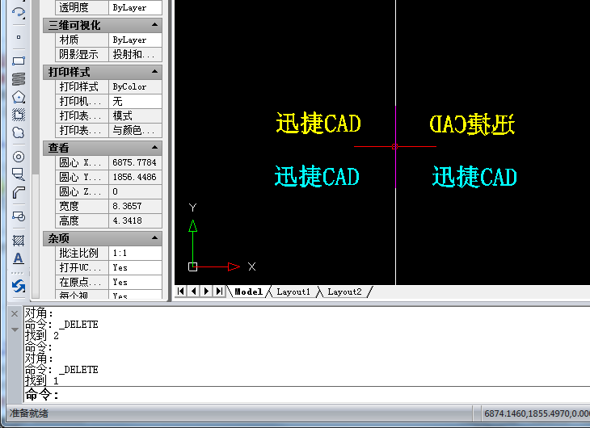Image resolution: width=590 pixels, height=428 pixels.
Task: Click the 打印表... 与颜色 value
Action: tap(135, 131)
